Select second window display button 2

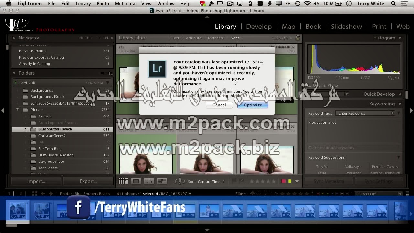click(21, 194)
